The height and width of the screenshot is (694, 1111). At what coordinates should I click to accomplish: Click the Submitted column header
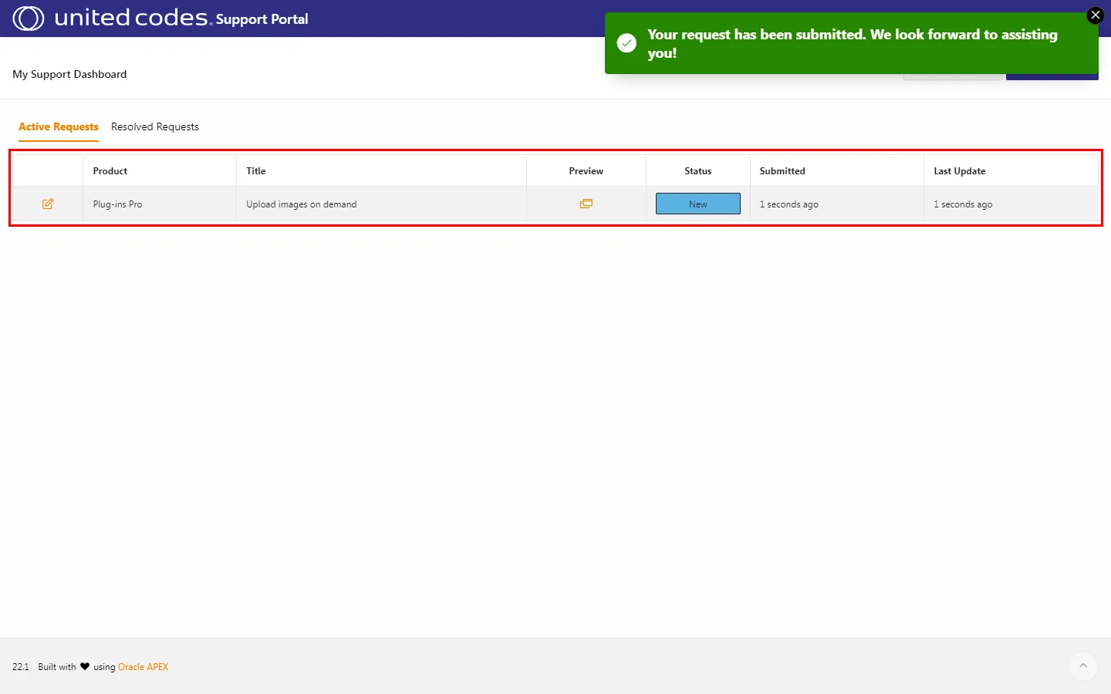[x=782, y=171]
